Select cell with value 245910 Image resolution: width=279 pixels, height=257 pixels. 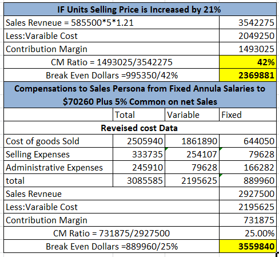pyautogui.click(x=139, y=167)
